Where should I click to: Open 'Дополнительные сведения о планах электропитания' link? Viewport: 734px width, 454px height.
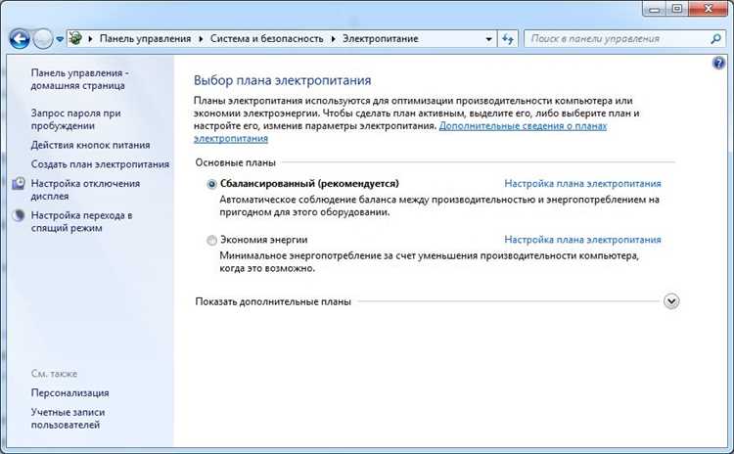pos(523,126)
